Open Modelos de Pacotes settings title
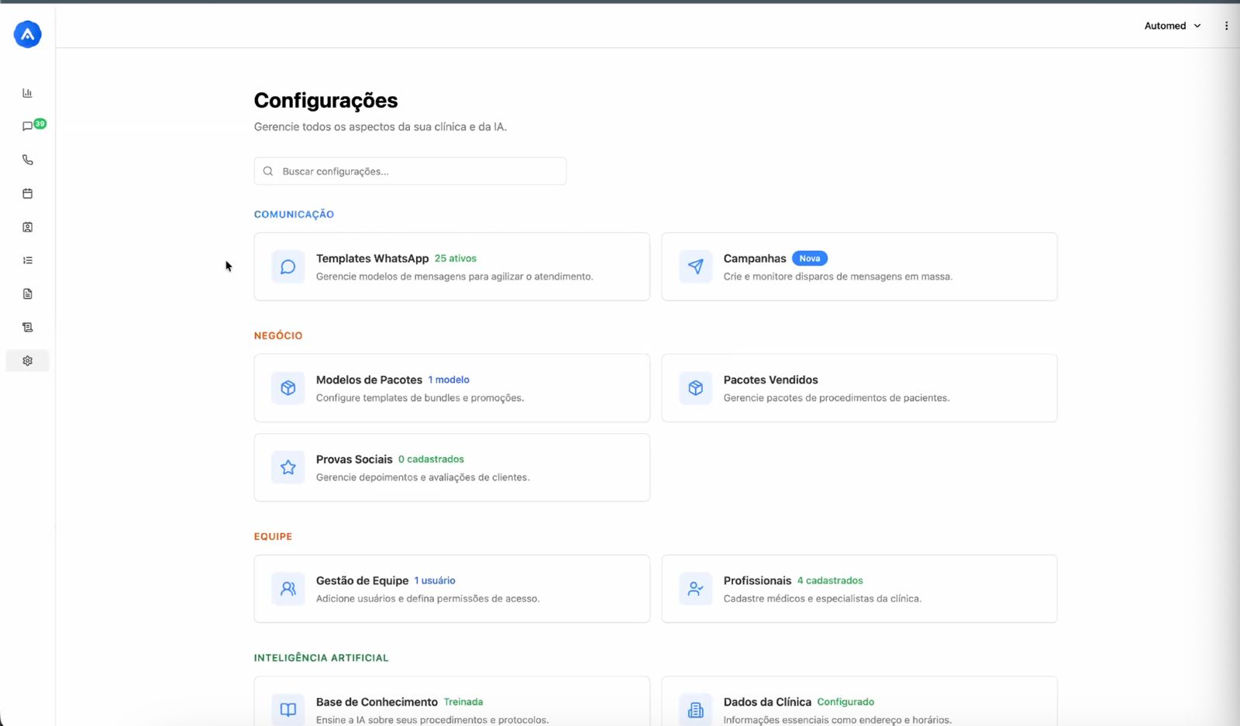The height and width of the screenshot is (726, 1240). coord(369,380)
